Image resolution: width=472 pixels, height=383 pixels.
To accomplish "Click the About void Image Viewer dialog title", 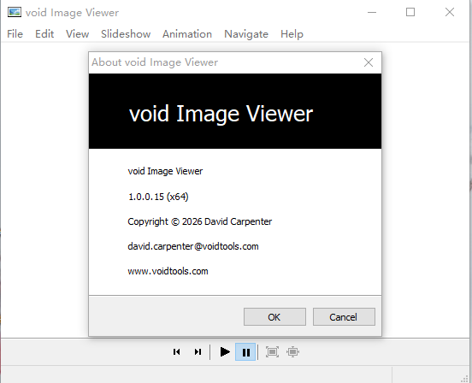I will [155, 62].
